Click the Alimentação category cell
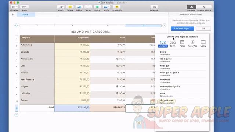Image resolution: width=235 pixels, height=132 pixels. (37, 60)
